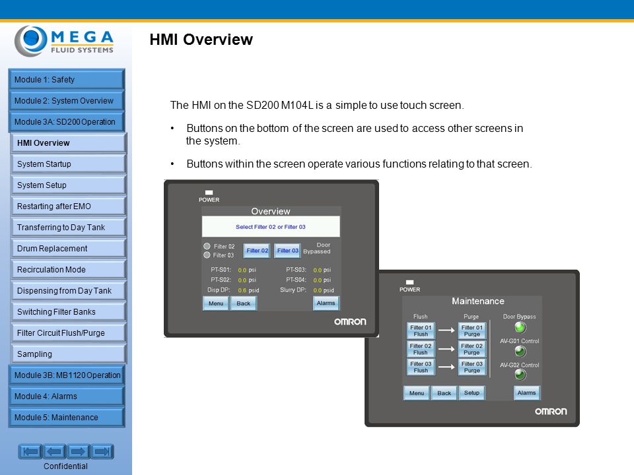This screenshot has height=475, width=634.
Task: Click Back button on Maintenance screen
Action: [x=444, y=393]
